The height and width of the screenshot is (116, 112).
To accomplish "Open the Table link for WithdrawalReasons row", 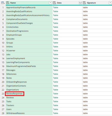I will (56, 113).
